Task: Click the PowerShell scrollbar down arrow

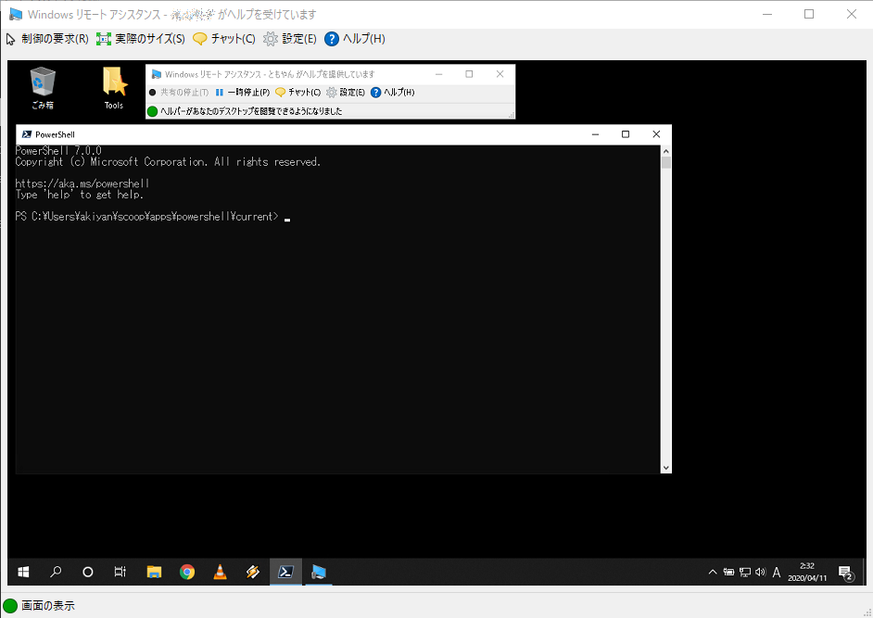Action: click(x=666, y=468)
